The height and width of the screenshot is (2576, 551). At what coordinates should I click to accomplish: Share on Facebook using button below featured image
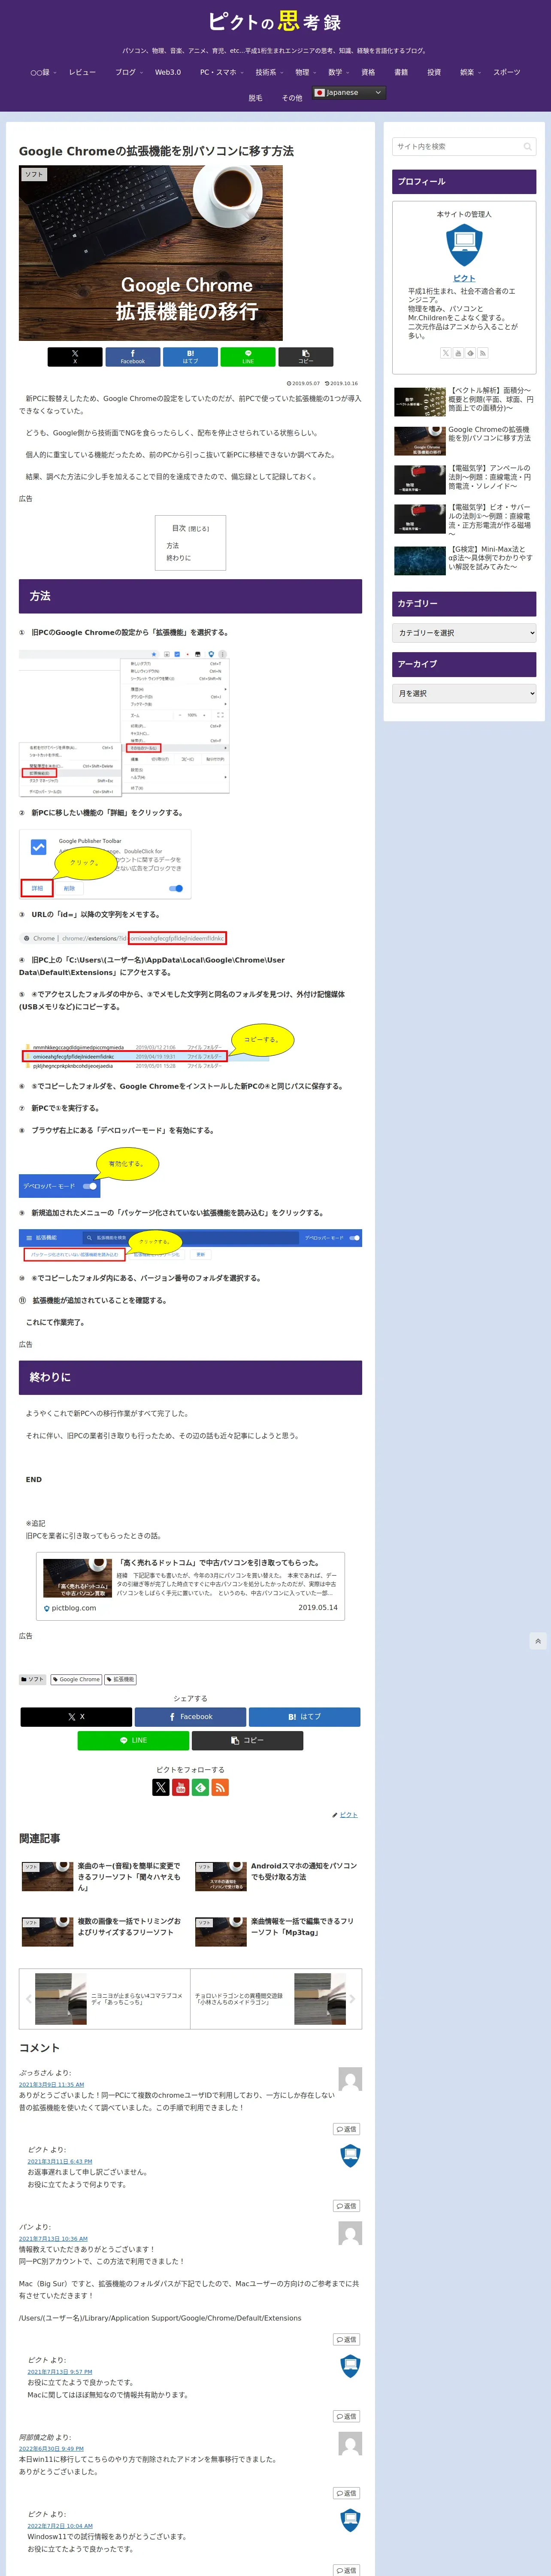tap(132, 357)
